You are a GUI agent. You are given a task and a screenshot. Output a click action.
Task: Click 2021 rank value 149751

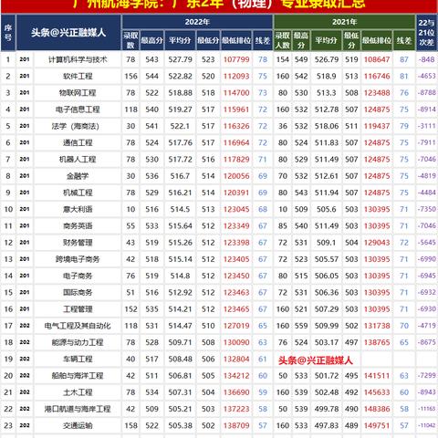(377, 425)
